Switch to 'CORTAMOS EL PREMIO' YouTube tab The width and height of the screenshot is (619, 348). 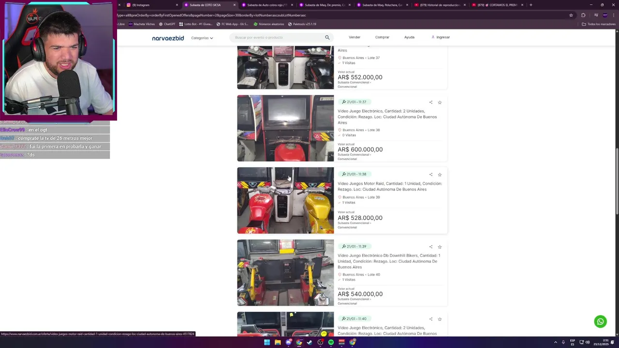pos(497,5)
